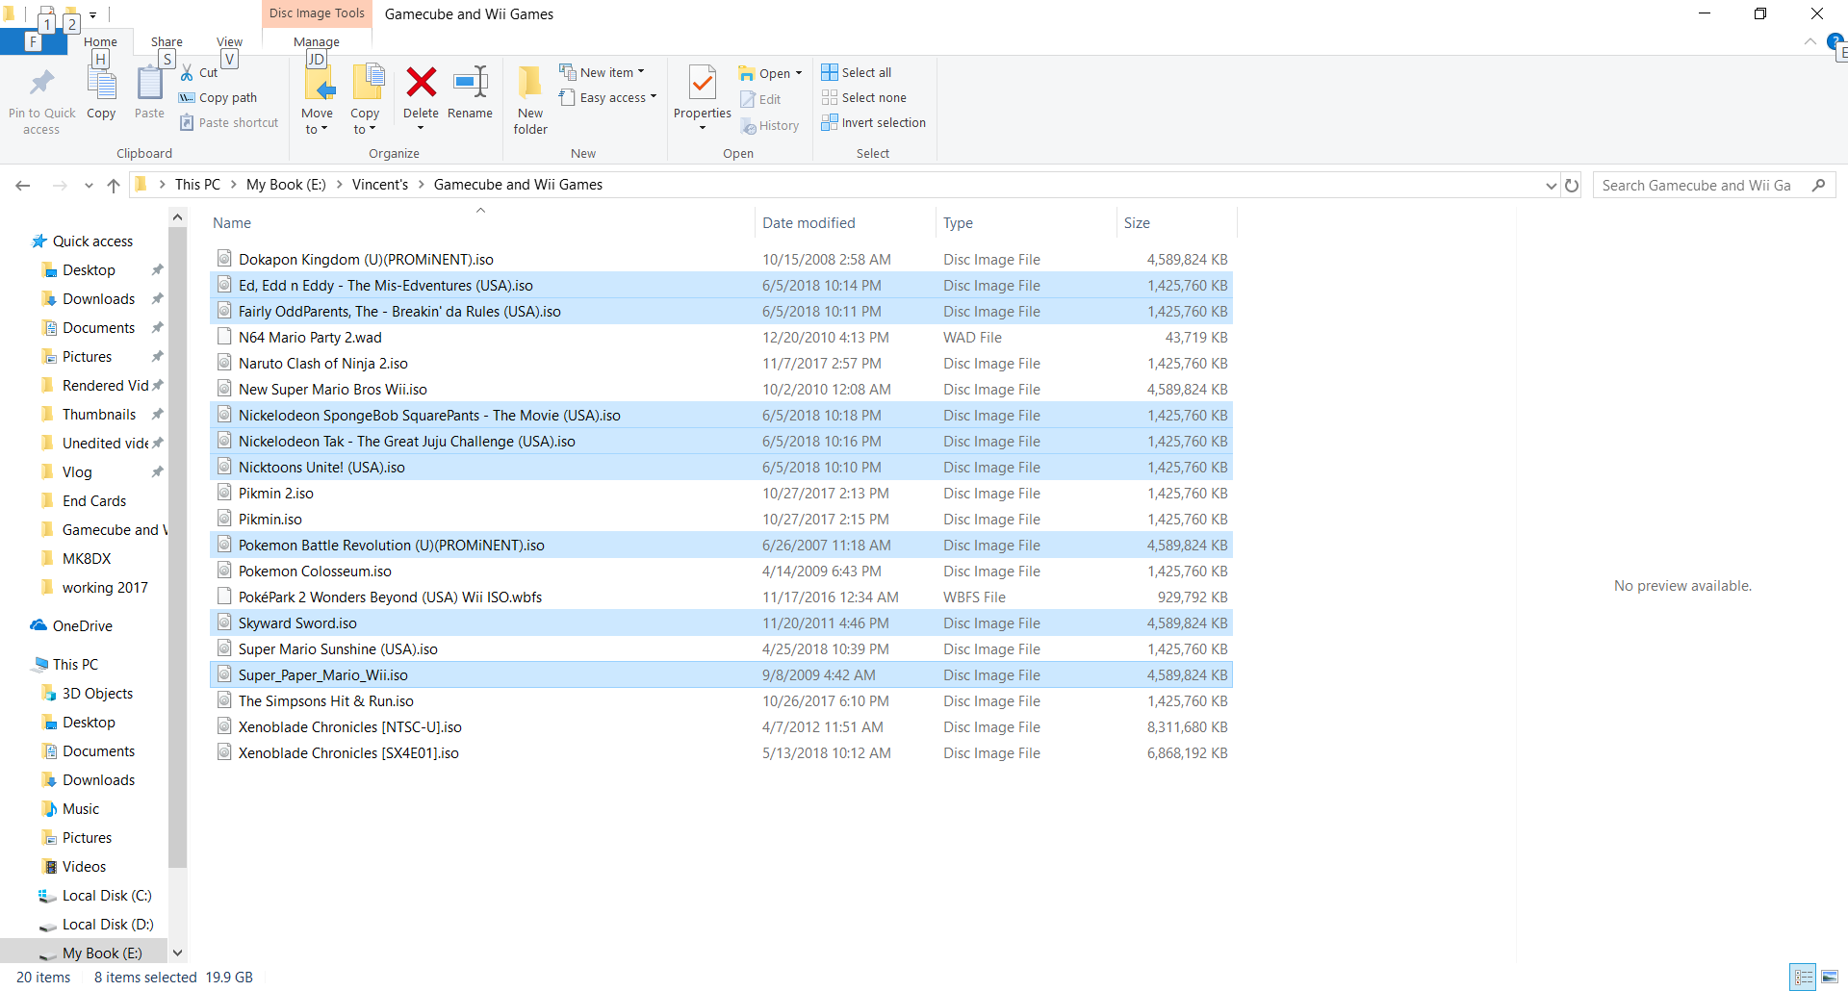
Task: Expand the address bar history dropdown
Action: pos(1551,186)
